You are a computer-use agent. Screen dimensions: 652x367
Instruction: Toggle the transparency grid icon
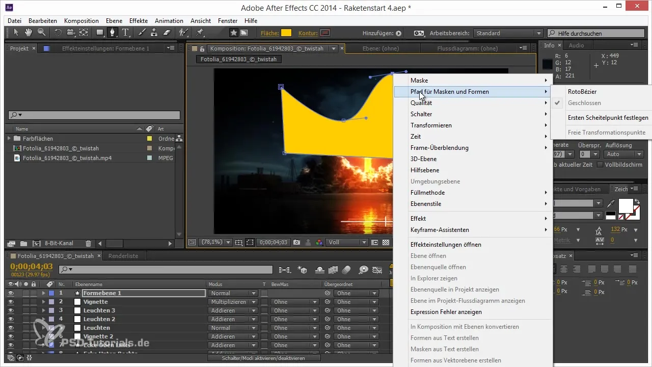pos(386,242)
